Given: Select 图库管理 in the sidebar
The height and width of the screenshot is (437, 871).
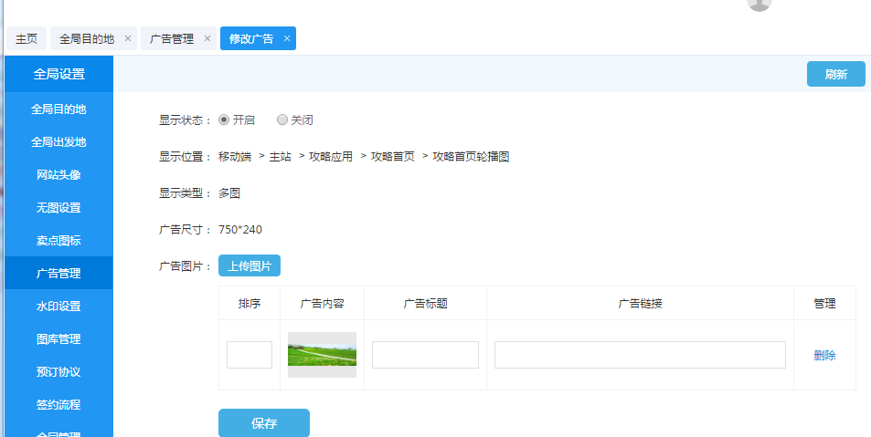Looking at the screenshot, I should [x=58, y=338].
